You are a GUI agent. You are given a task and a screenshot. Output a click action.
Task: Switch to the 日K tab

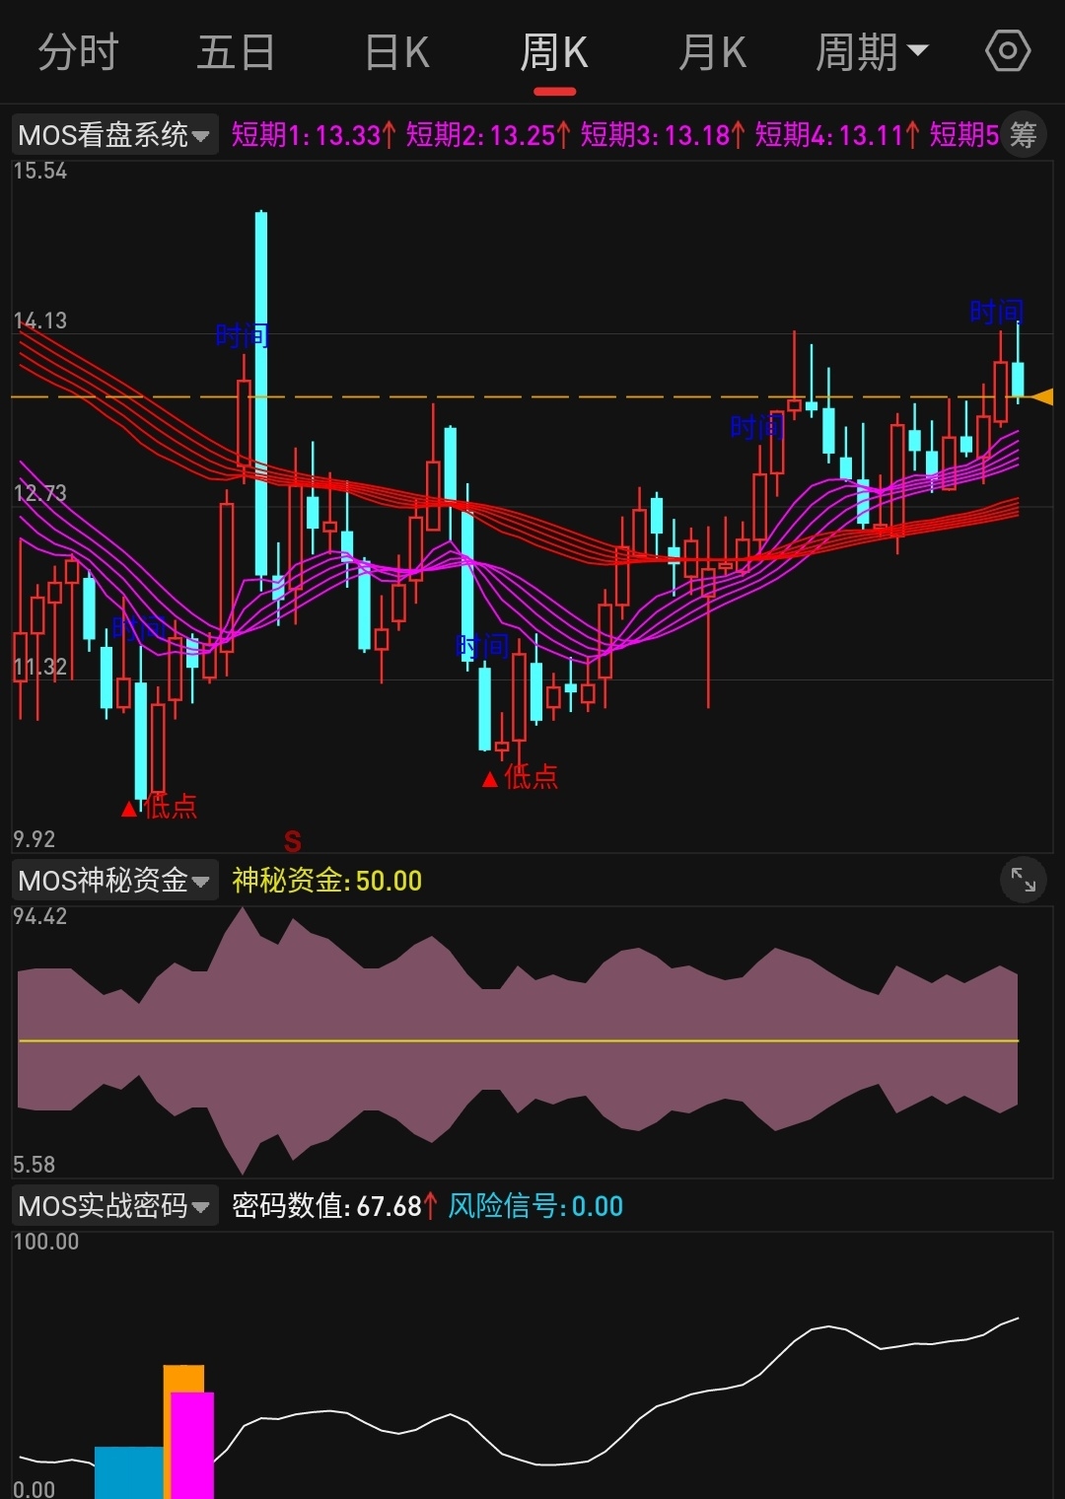click(x=396, y=52)
